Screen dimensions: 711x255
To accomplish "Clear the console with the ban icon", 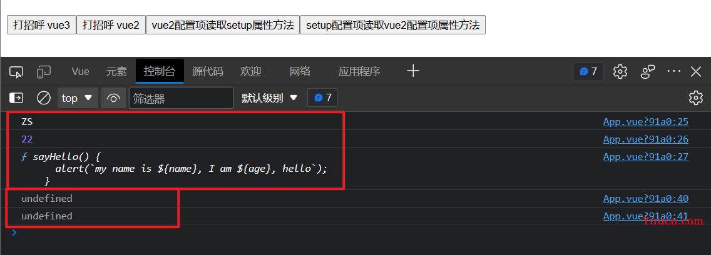I will pyautogui.click(x=44, y=98).
